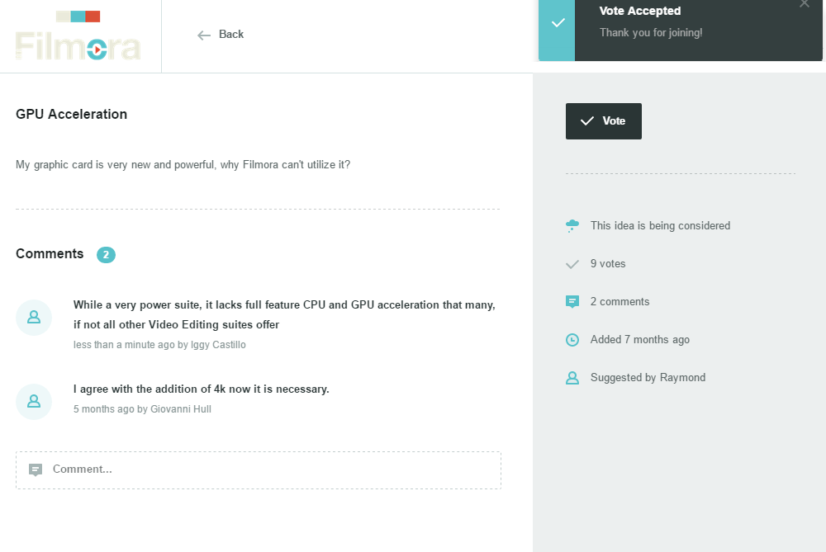Screen dimensions: 826x552
Task: Click the comments count badge
Action: coord(106,255)
